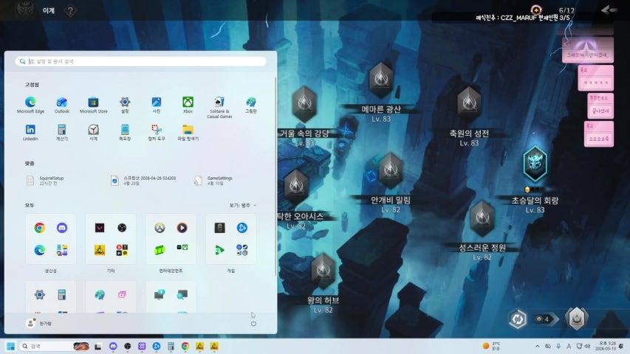Click the help question mark icon in game
Screen dimensions: 630x354
(70, 10)
